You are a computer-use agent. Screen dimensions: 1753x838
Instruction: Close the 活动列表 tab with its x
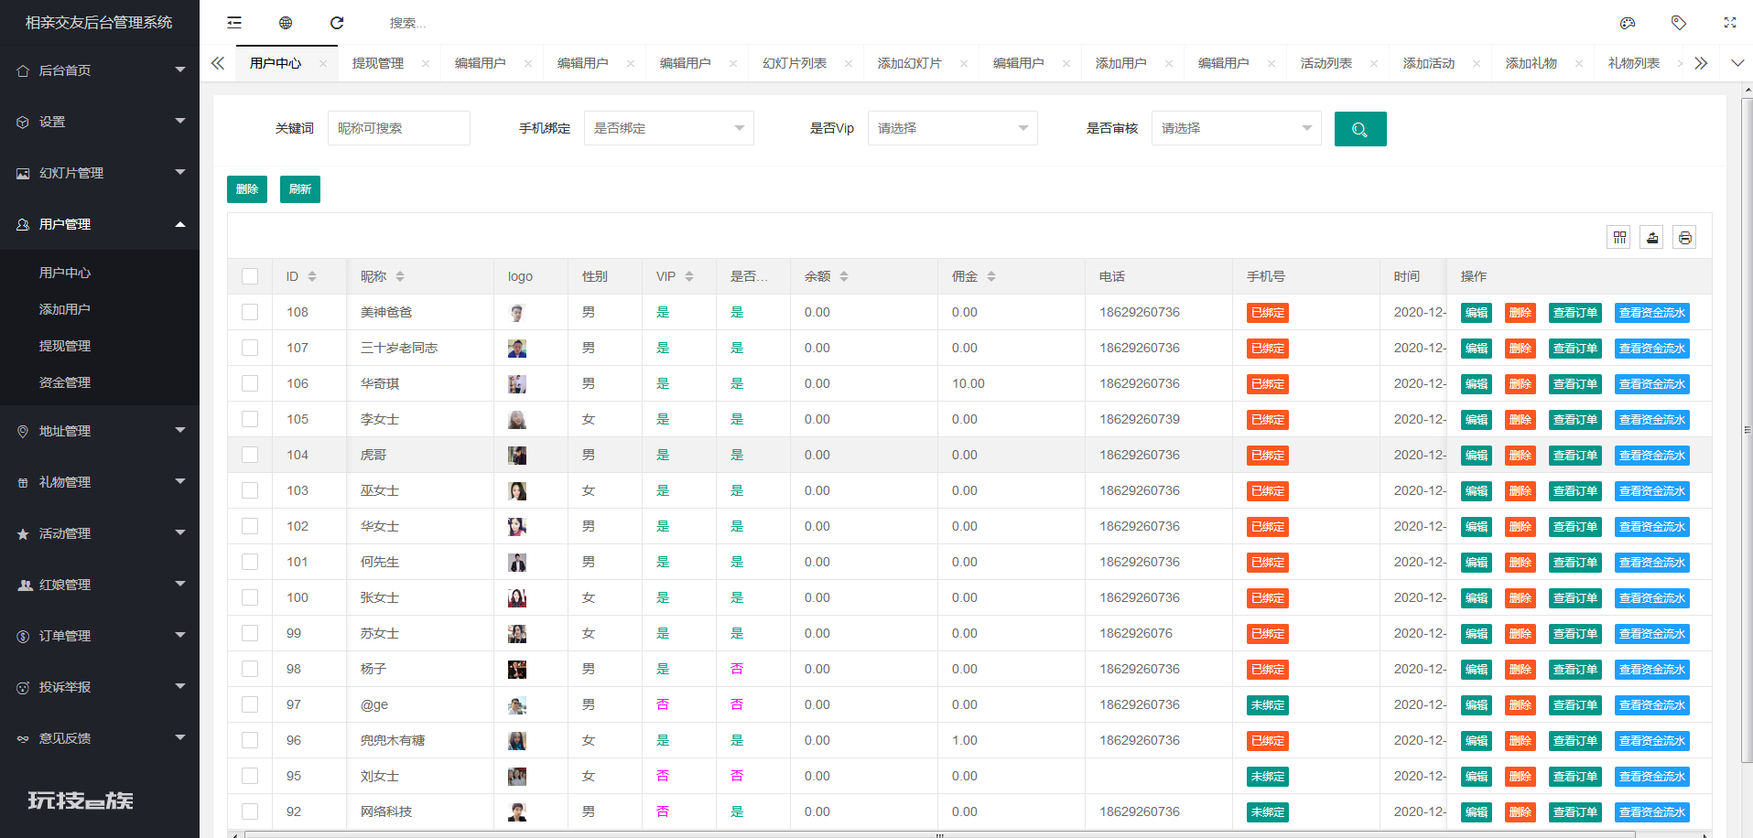(1374, 63)
